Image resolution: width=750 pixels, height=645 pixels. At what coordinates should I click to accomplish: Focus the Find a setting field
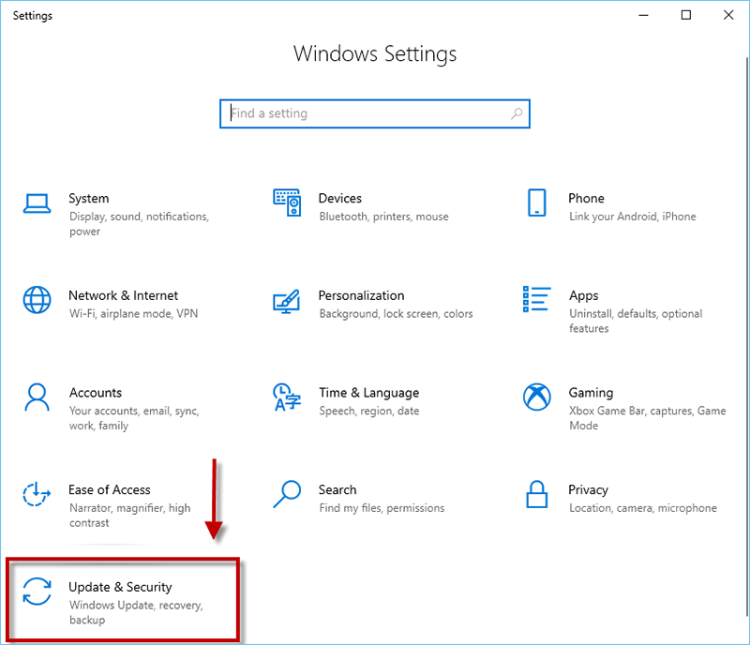point(375,113)
